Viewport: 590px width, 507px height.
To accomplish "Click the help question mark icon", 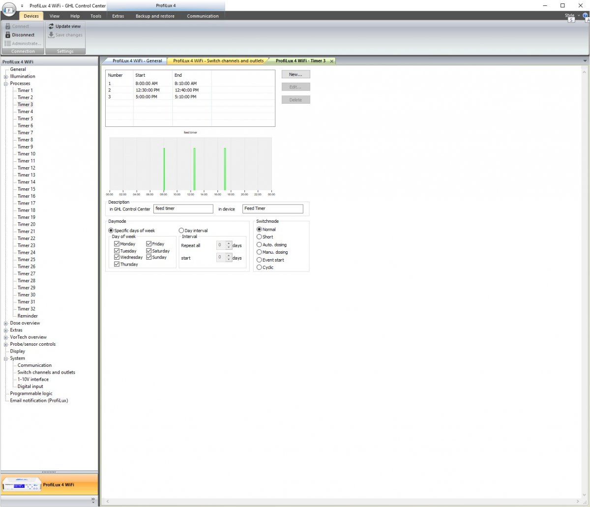I will click(585, 16).
